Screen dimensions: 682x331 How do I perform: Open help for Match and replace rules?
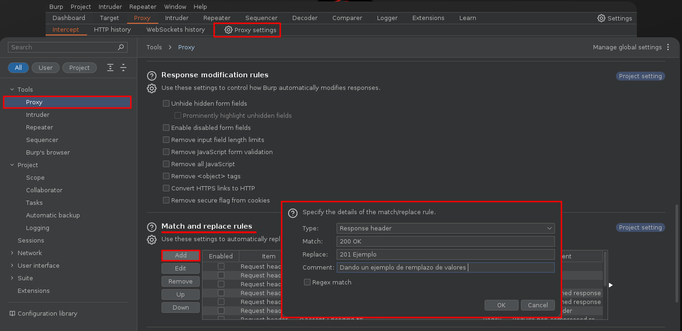pos(151,227)
